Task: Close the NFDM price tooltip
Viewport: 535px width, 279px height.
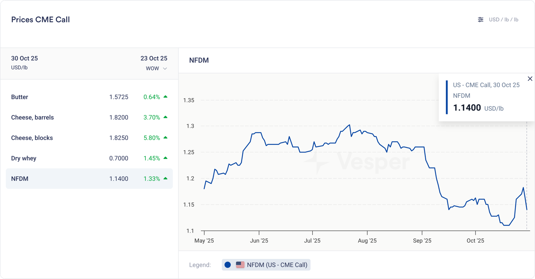Action: point(530,79)
